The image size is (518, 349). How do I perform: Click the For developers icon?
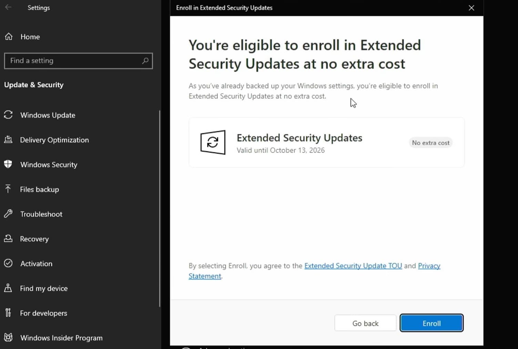8,313
